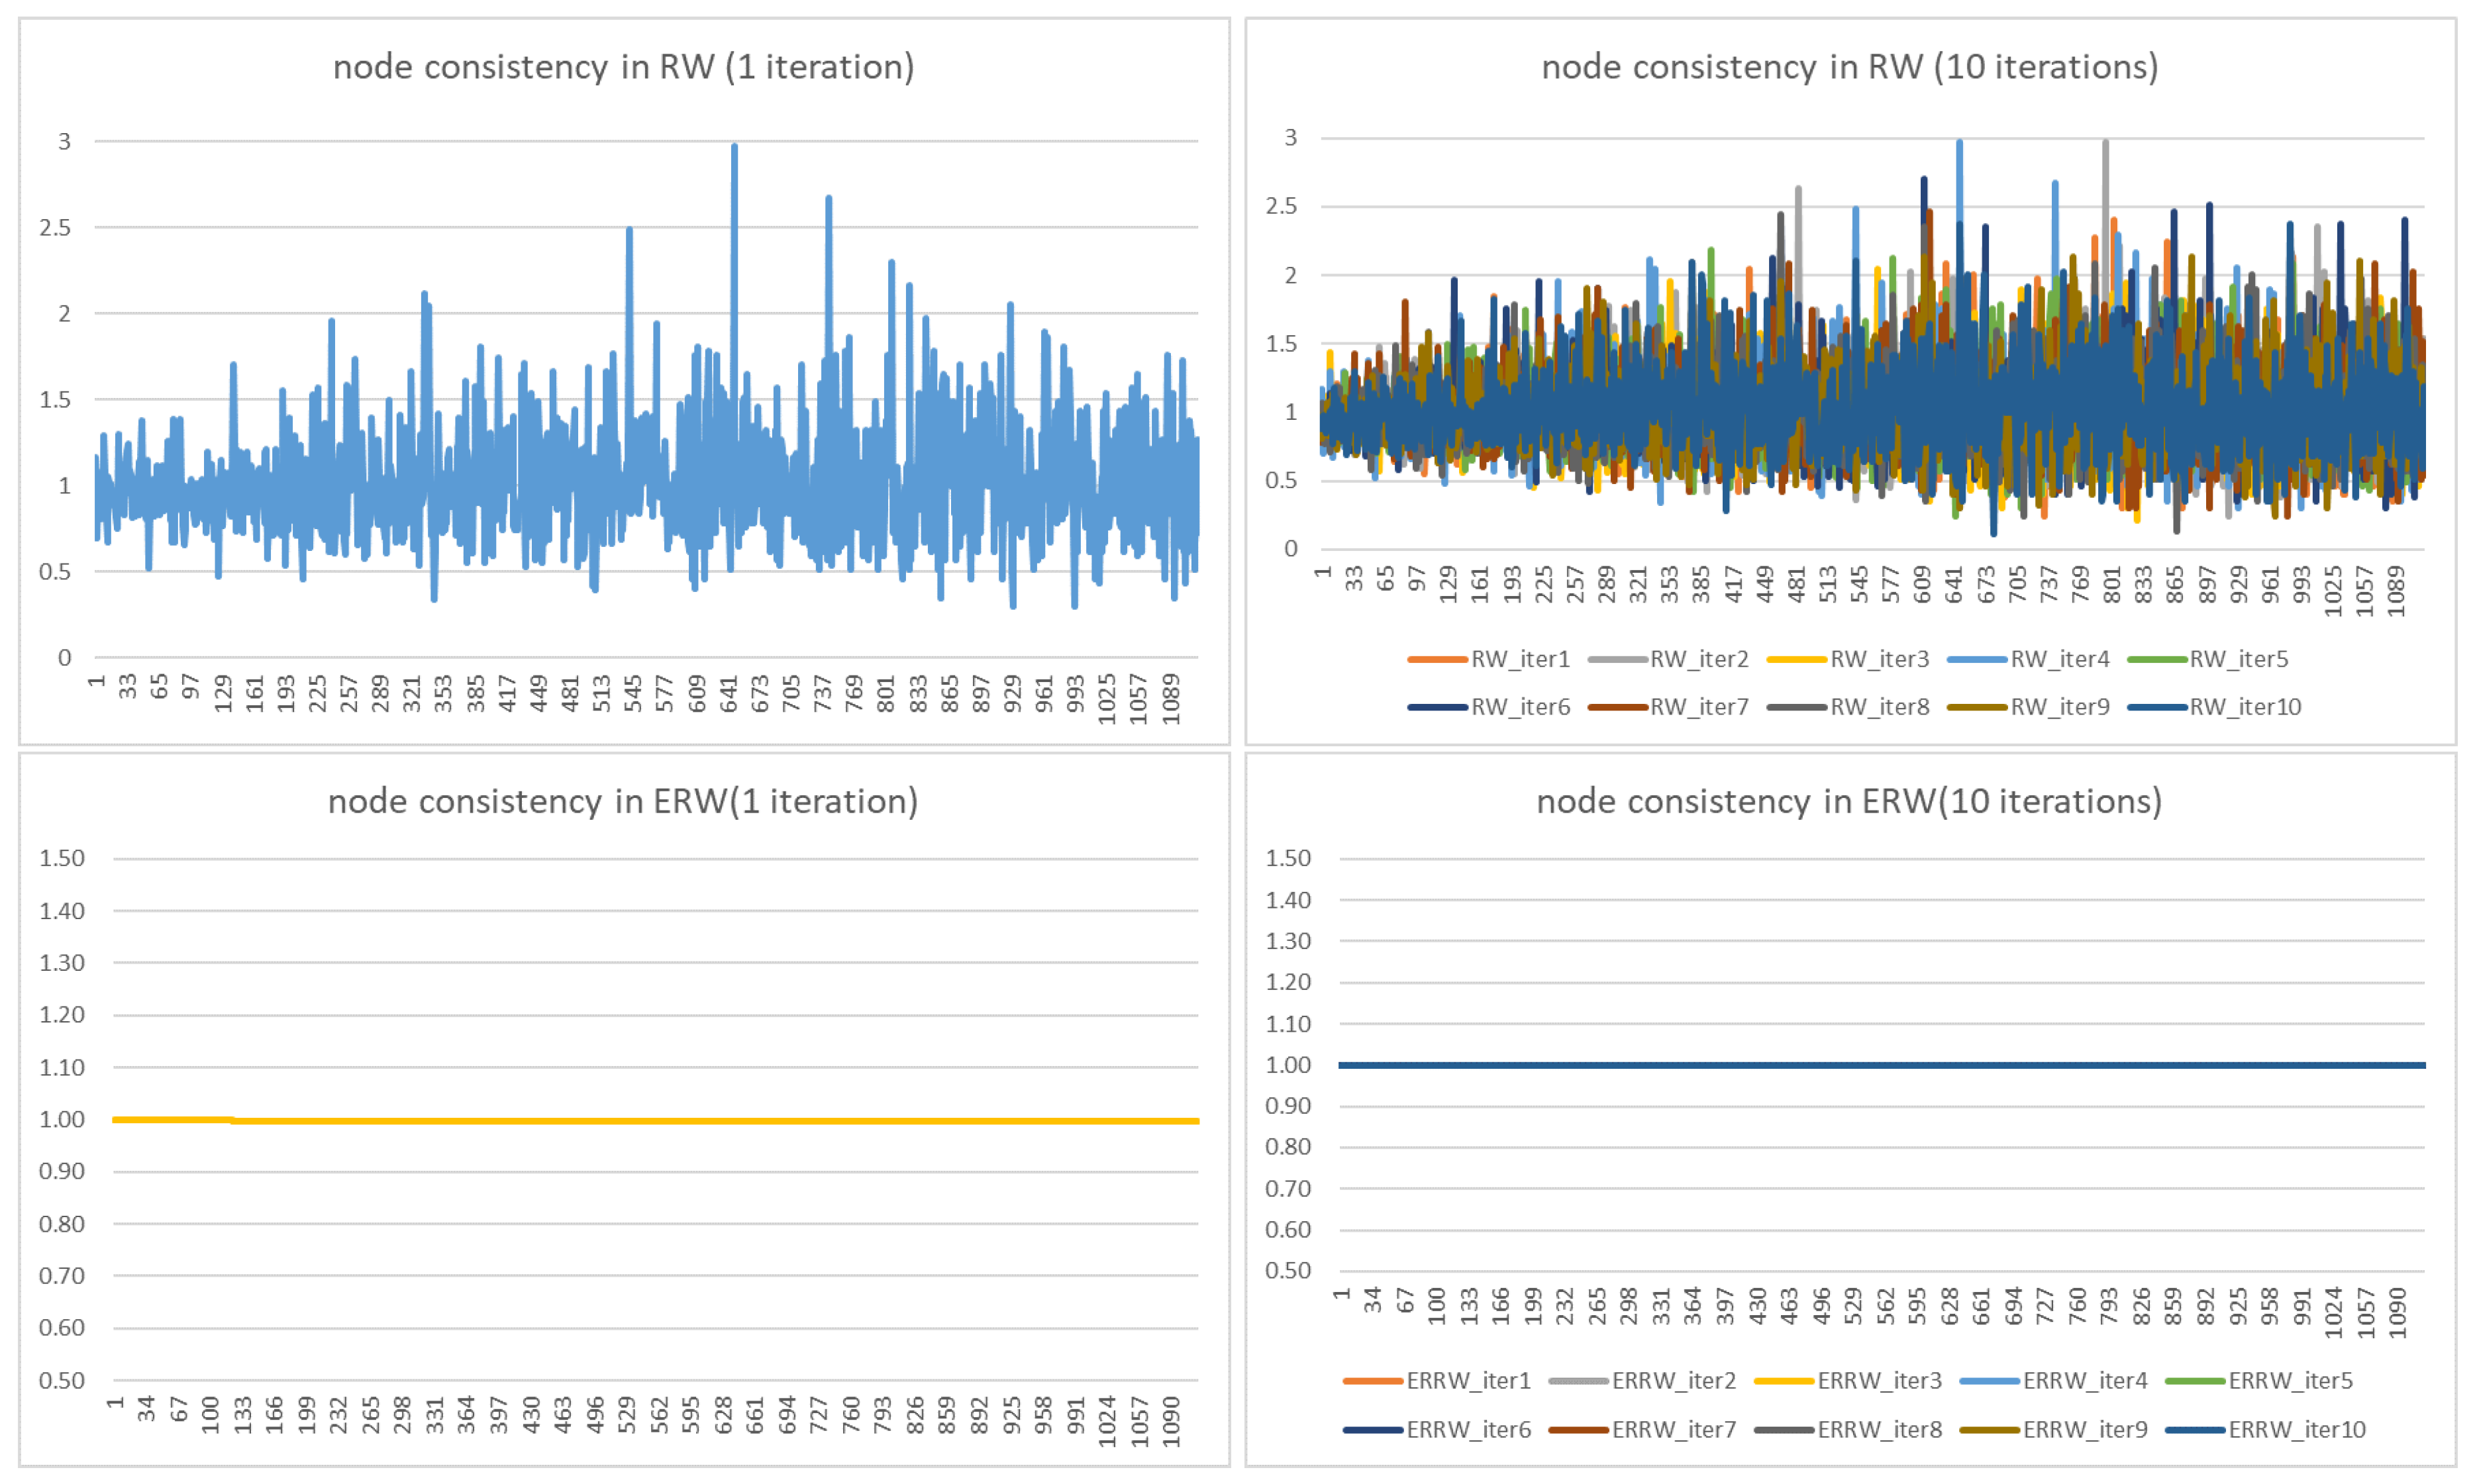Click the RW_iter1 orange legend swatch

pos(1438,660)
